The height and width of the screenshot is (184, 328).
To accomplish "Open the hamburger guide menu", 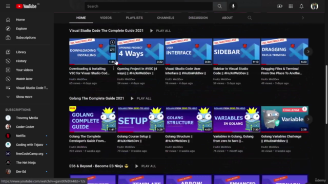I will pyautogui.click(x=8, y=6).
